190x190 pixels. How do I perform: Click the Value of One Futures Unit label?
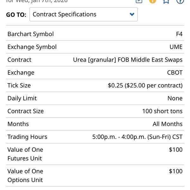tap(25, 154)
